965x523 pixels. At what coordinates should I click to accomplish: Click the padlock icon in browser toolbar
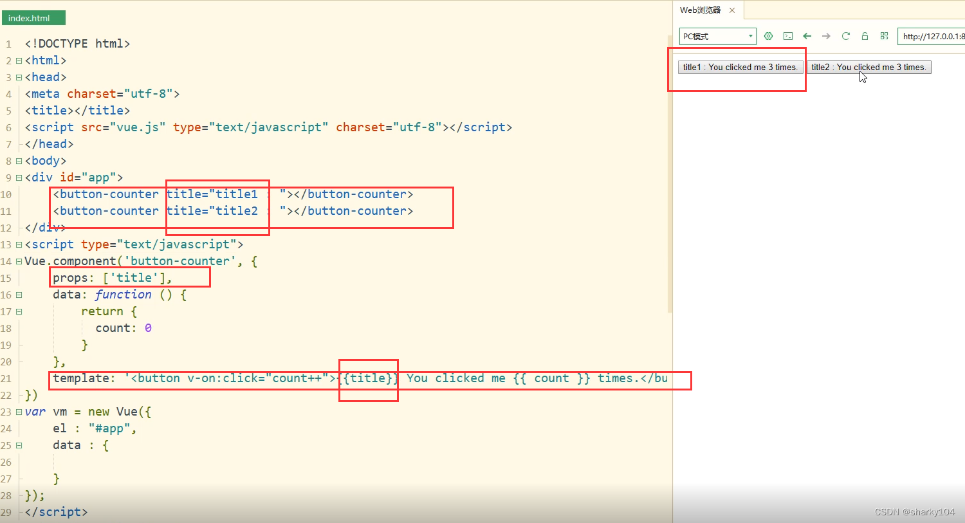tap(865, 36)
